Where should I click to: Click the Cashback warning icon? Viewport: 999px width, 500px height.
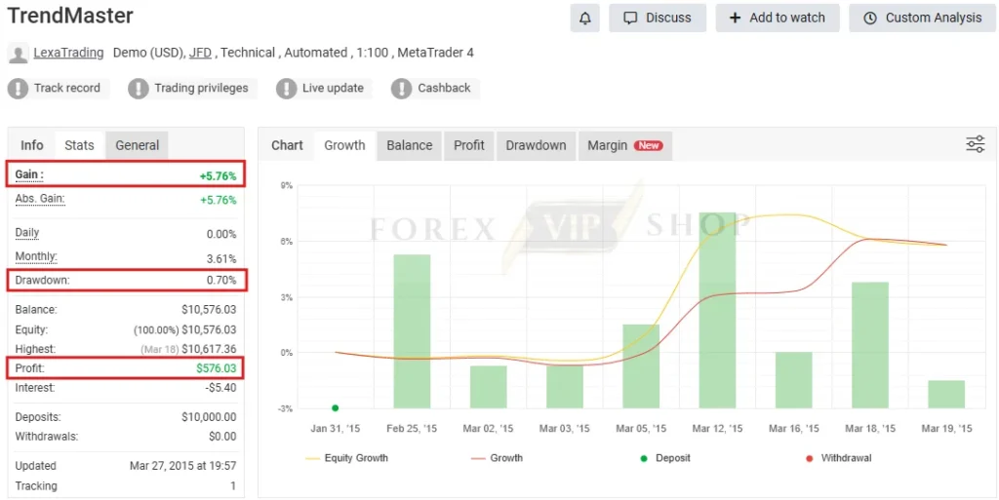[x=401, y=89]
